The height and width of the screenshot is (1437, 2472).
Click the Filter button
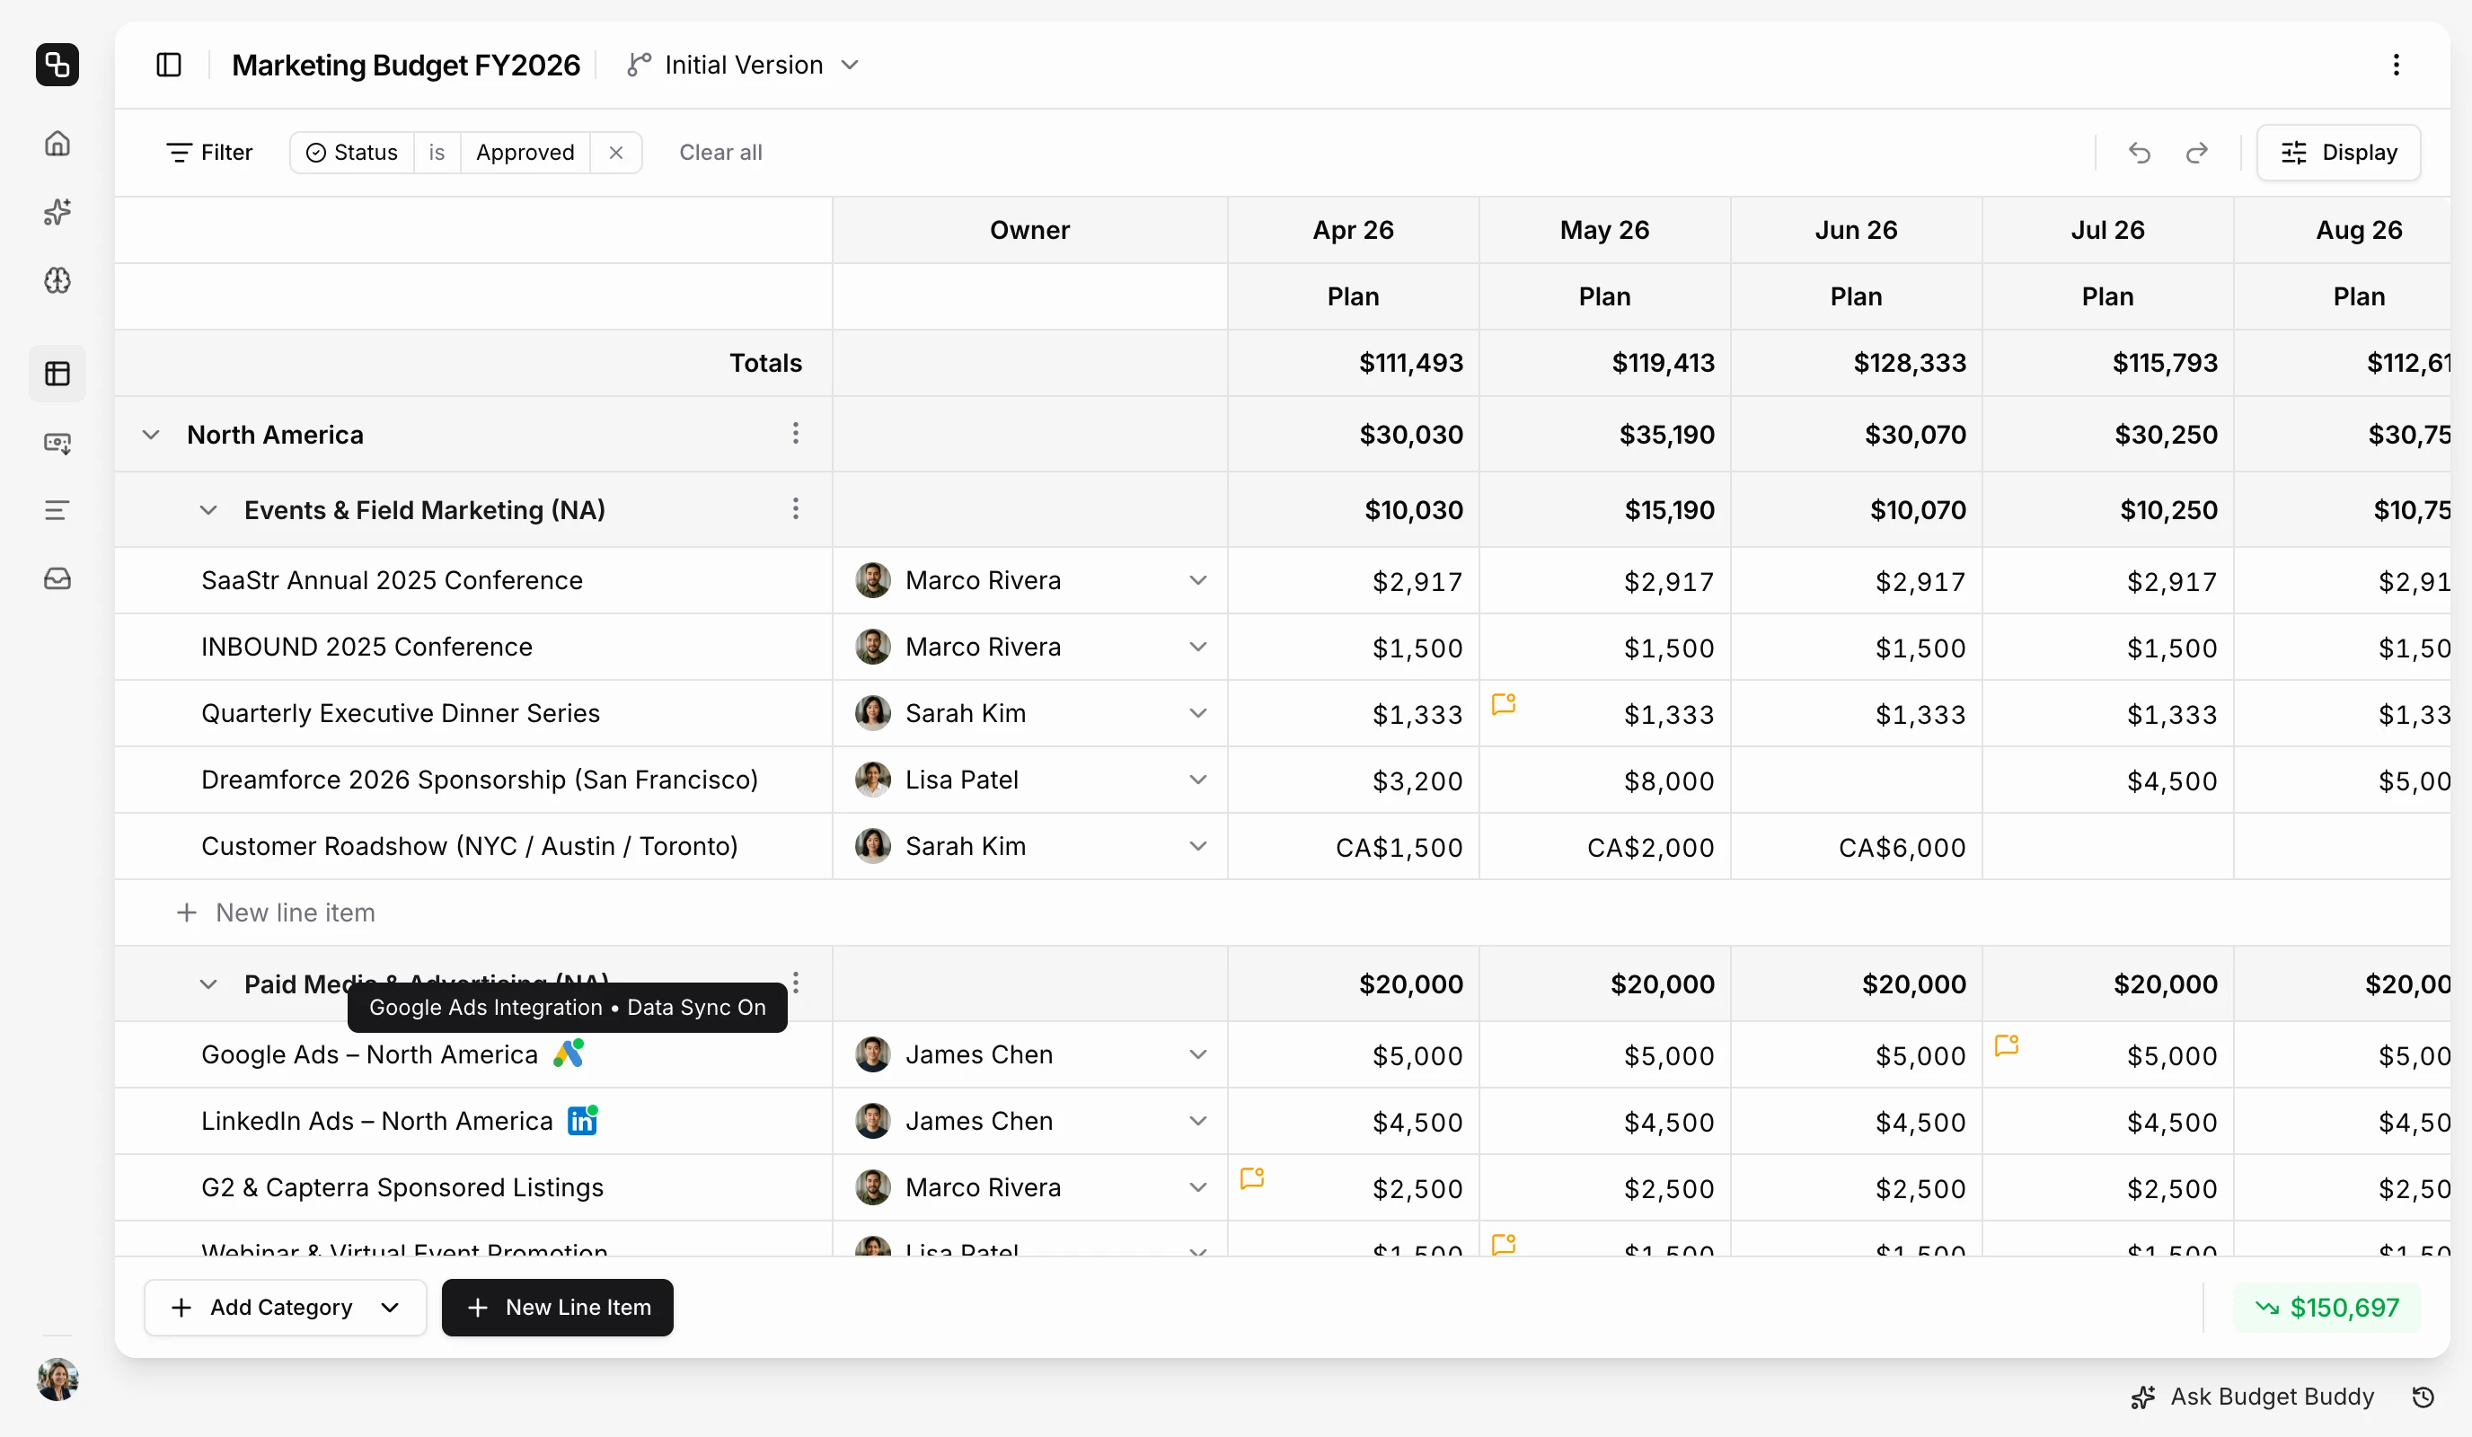[x=209, y=153]
